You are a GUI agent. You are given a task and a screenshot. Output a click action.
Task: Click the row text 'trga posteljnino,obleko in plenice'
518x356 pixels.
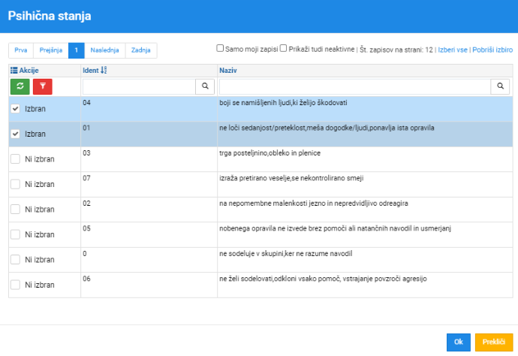point(270,152)
